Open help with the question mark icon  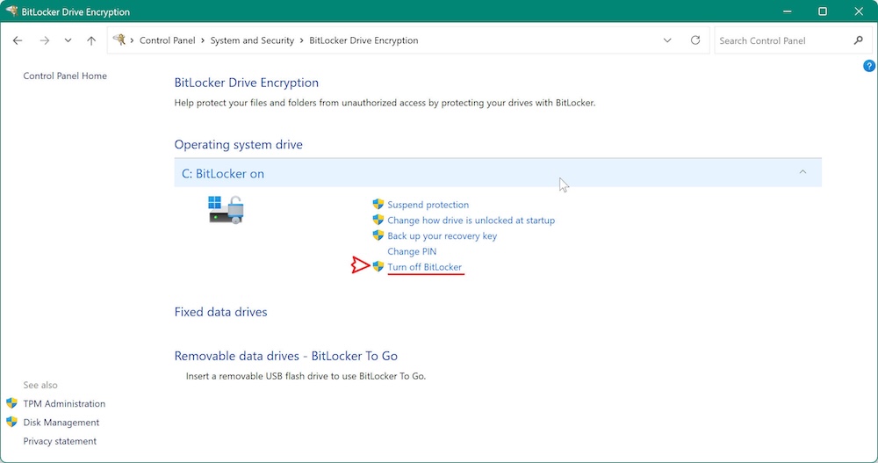tap(868, 66)
